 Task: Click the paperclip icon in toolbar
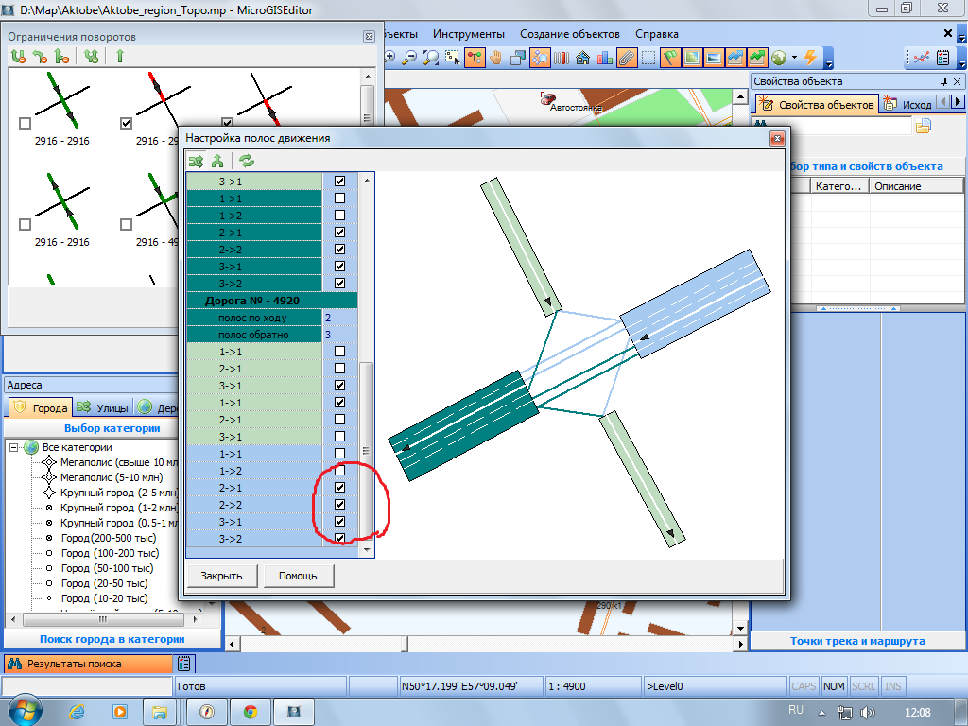point(626,58)
